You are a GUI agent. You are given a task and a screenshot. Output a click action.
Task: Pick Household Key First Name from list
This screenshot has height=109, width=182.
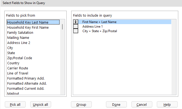(28, 27)
